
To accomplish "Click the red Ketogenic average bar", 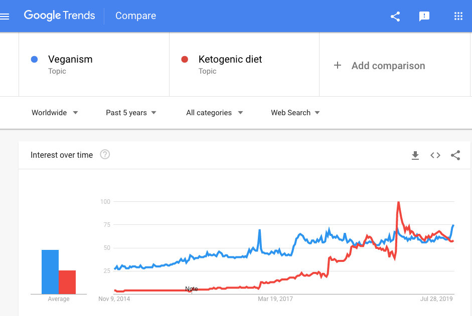I will (x=67, y=282).
